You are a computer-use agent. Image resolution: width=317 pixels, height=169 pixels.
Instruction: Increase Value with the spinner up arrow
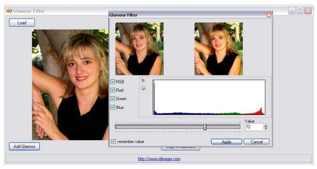tap(266, 126)
